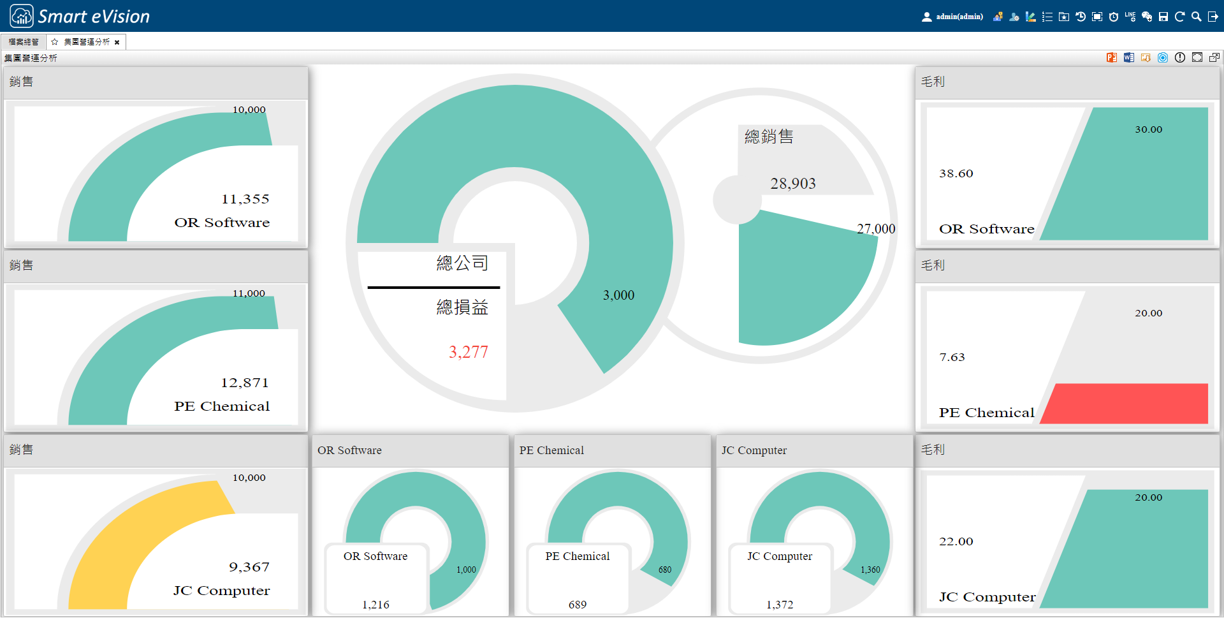
Task: Open dashboard in new window icon
Action: [1214, 57]
